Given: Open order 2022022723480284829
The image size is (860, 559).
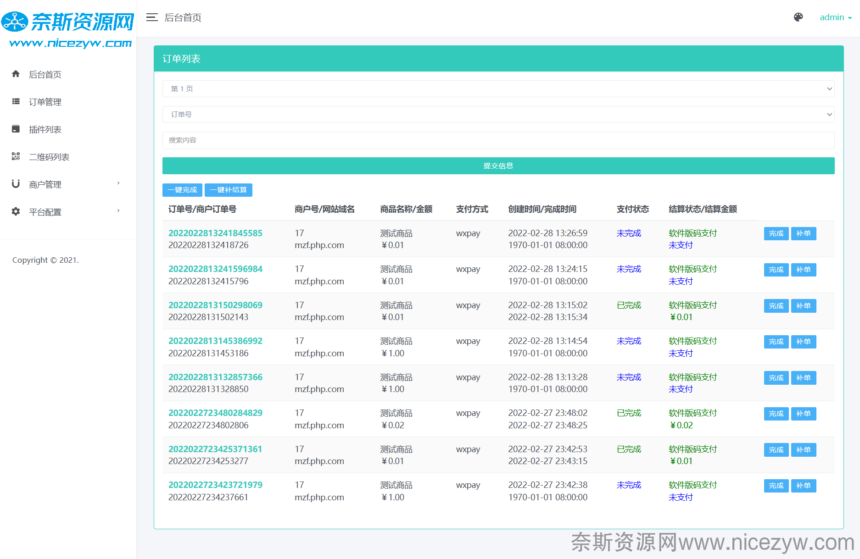Looking at the screenshot, I should tap(215, 413).
